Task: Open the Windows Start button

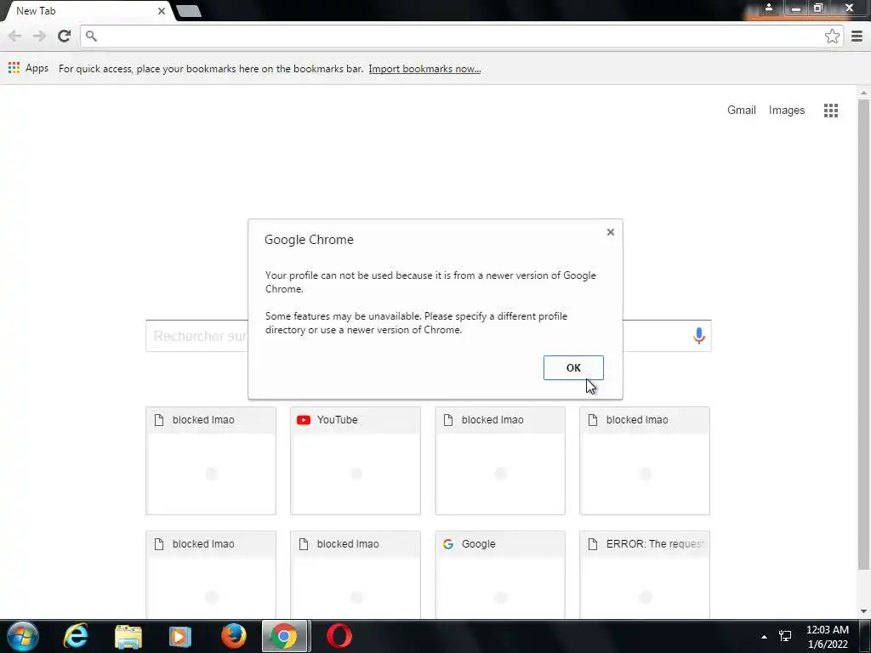Action: point(22,636)
